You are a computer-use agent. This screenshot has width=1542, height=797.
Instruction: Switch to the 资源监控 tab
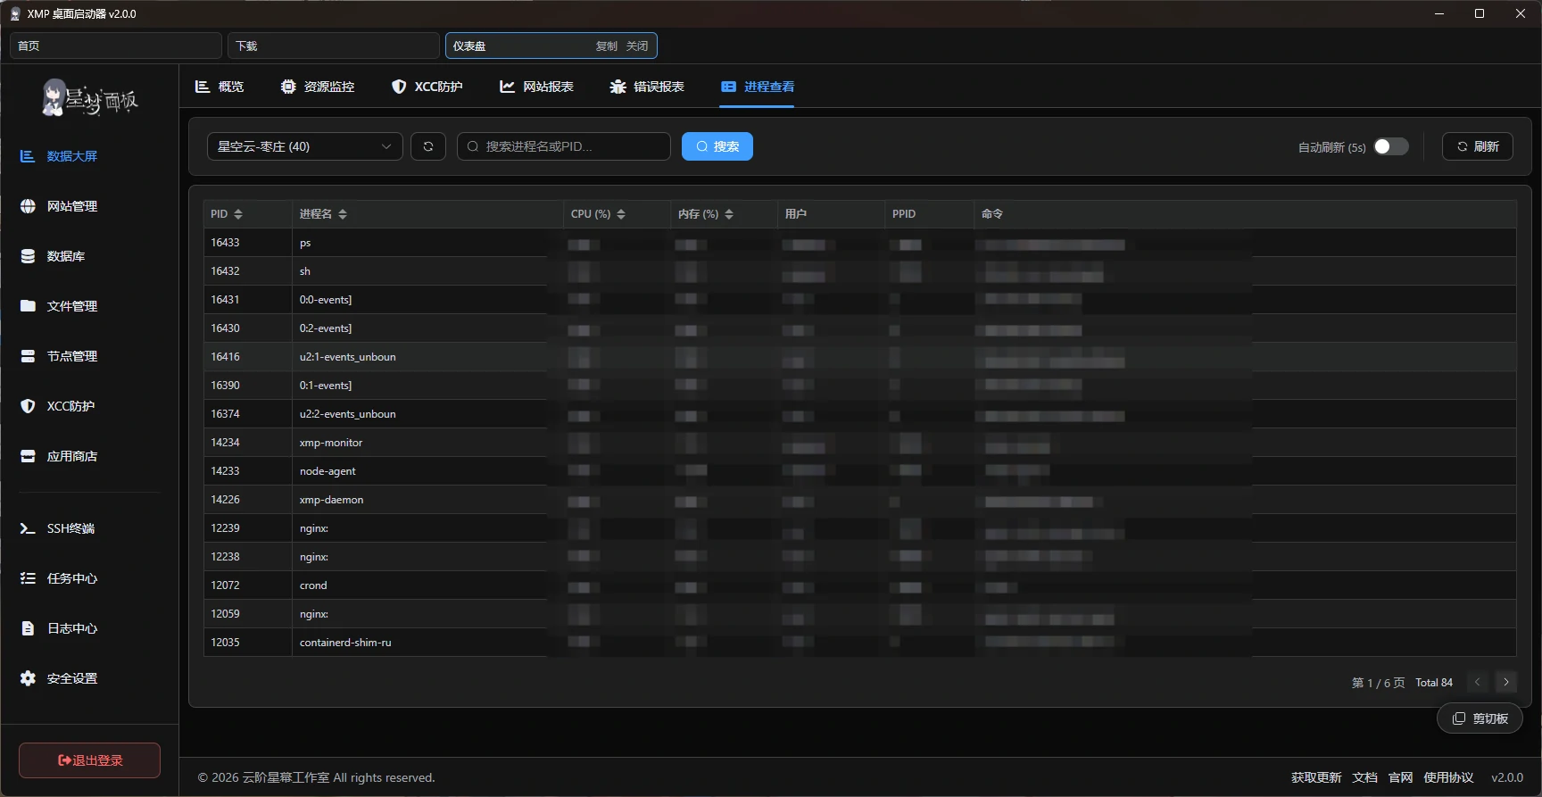point(318,87)
